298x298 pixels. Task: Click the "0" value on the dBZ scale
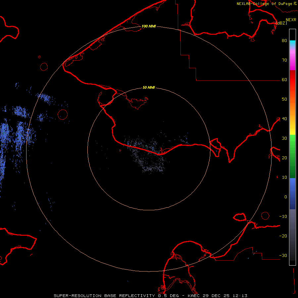(x=286, y=197)
